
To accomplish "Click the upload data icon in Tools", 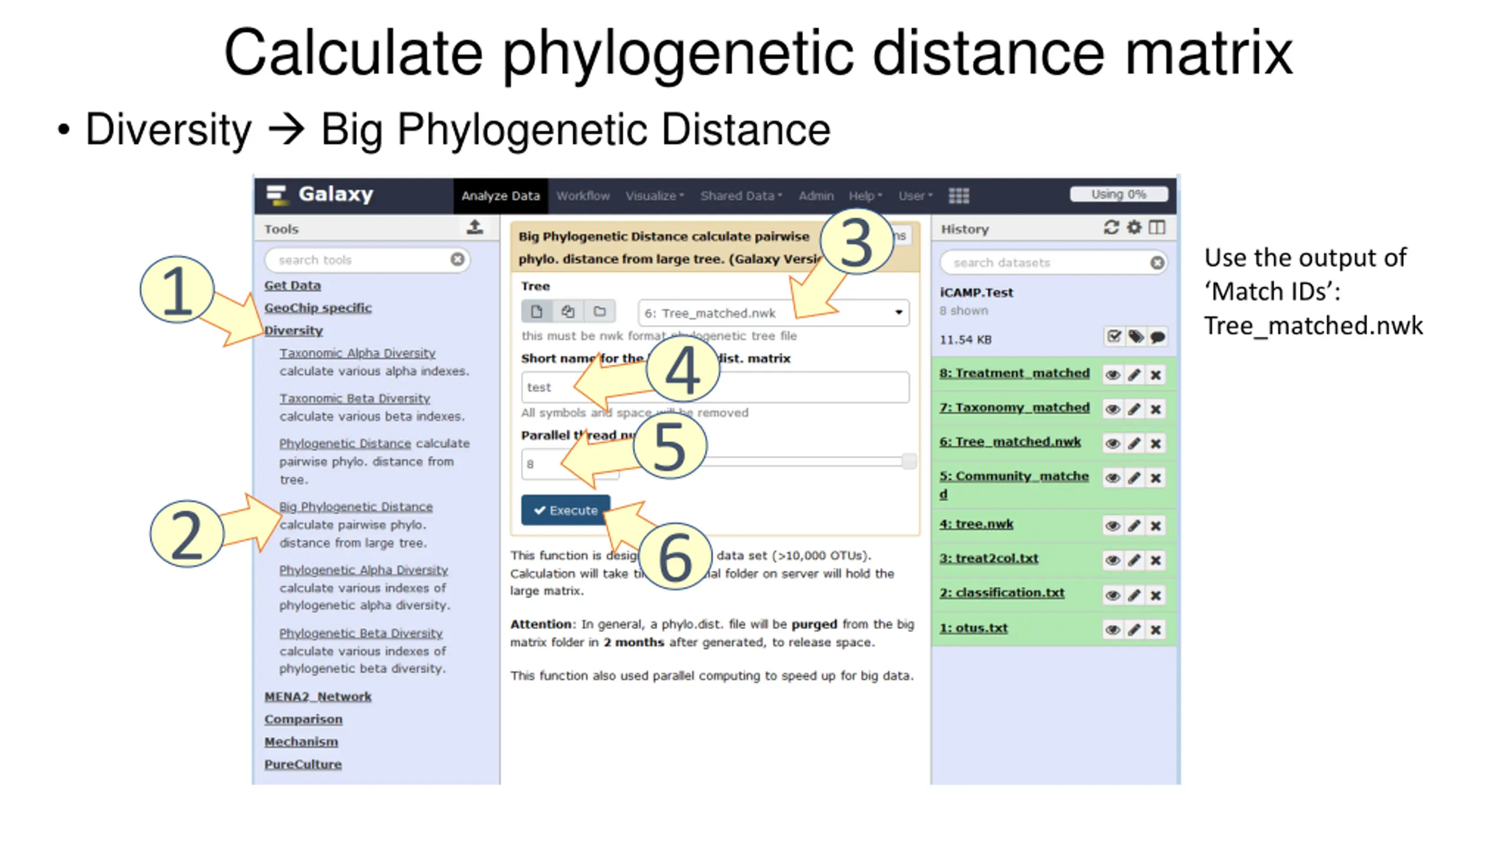I will (x=475, y=227).
